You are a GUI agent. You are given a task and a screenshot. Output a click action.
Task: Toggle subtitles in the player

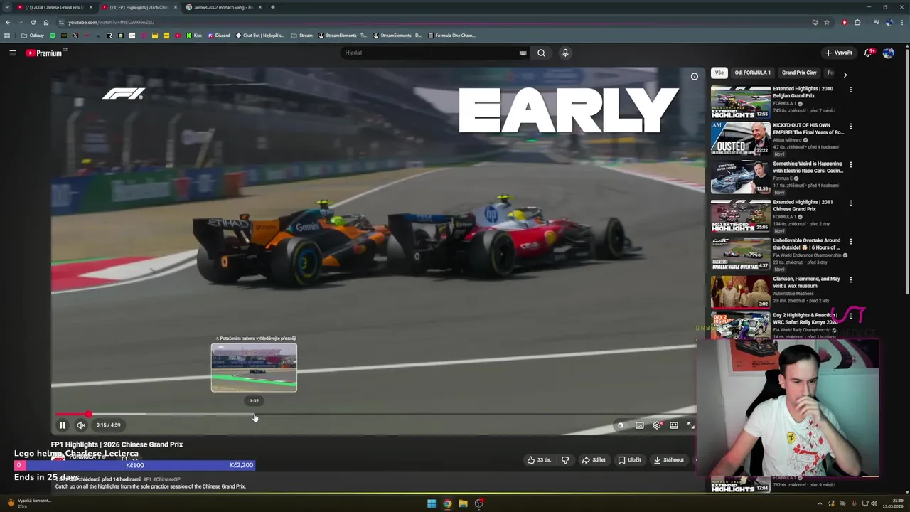tap(640, 425)
